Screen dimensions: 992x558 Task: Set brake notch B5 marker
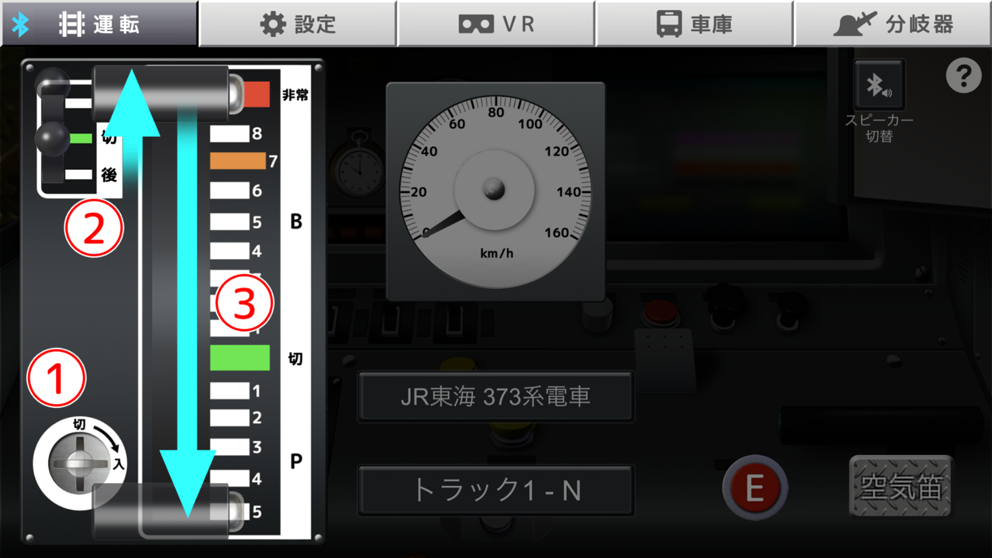tap(229, 221)
